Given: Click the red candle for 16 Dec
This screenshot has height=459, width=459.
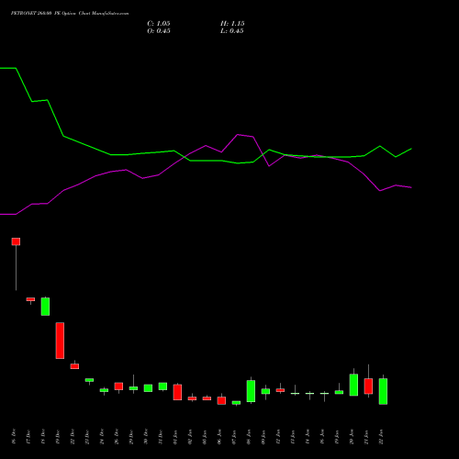Looking at the screenshot, I should point(16,241).
